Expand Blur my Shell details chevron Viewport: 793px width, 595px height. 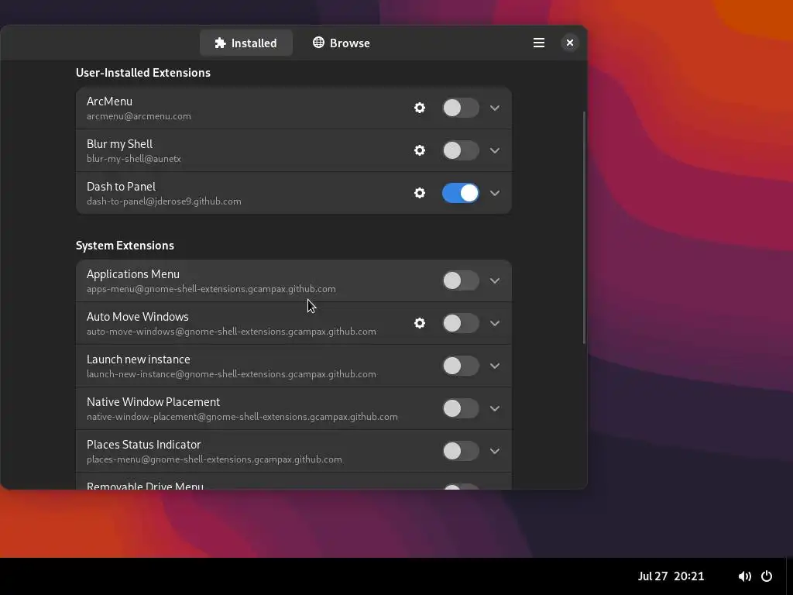pos(495,150)
